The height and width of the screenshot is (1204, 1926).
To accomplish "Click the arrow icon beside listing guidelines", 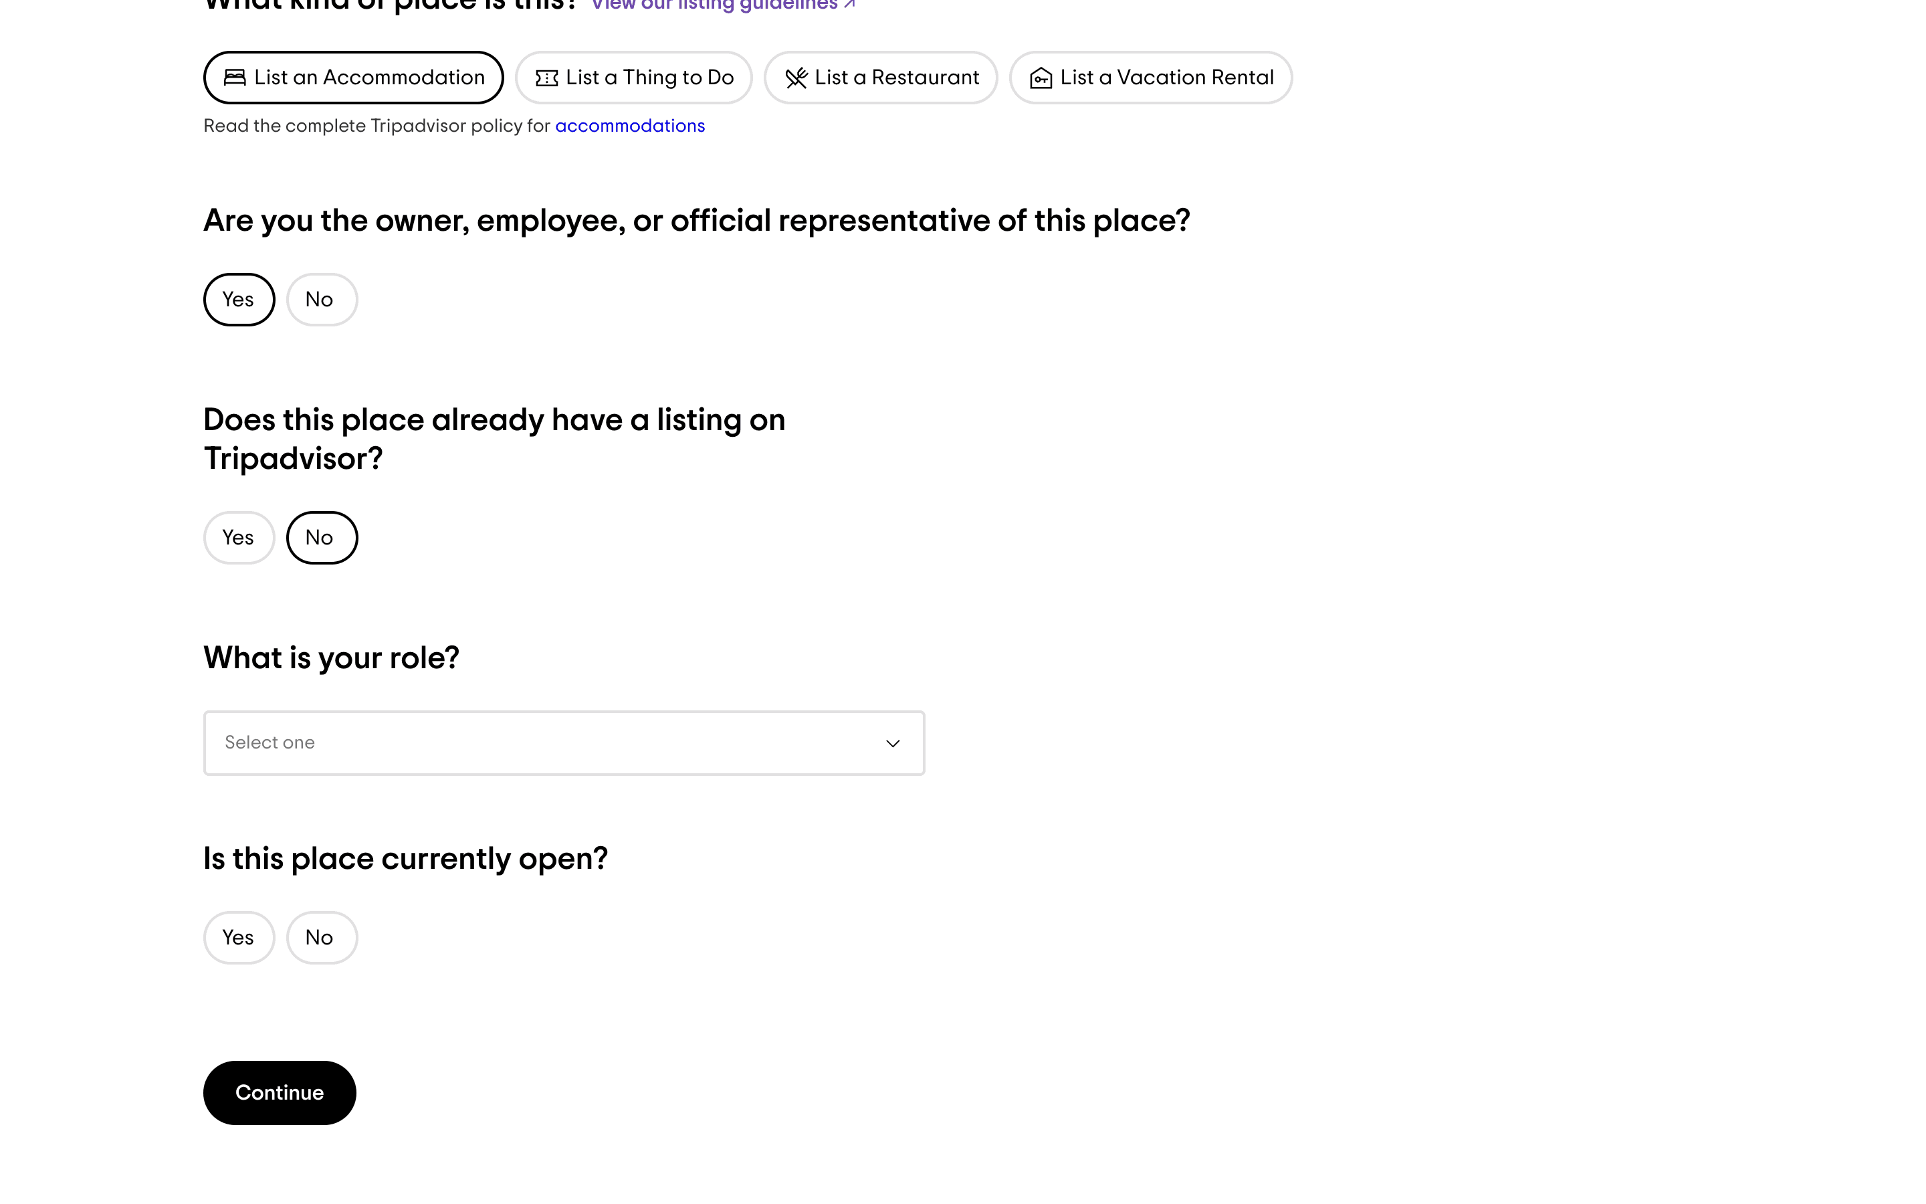I will (x=850, y=5).
